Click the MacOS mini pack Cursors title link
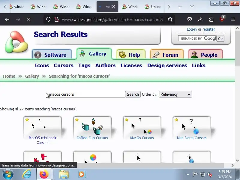The image size is (240, 180). pos(43,140)
